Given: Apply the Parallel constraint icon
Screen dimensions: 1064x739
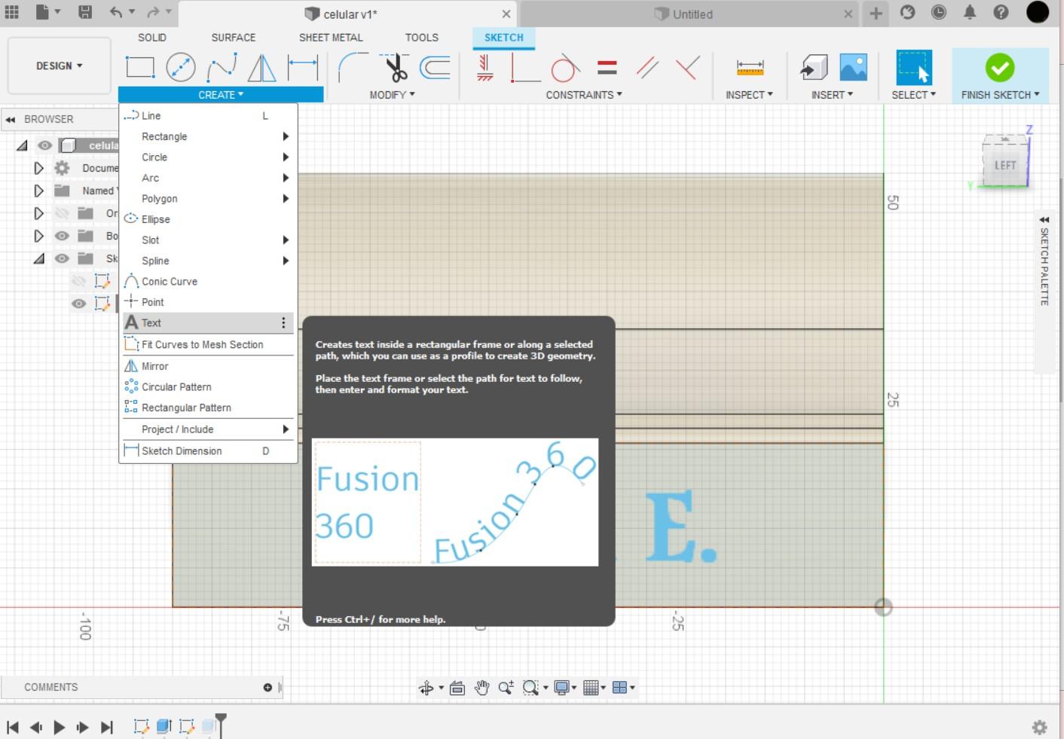Looking at the screenshot, I should pos(647,68).
